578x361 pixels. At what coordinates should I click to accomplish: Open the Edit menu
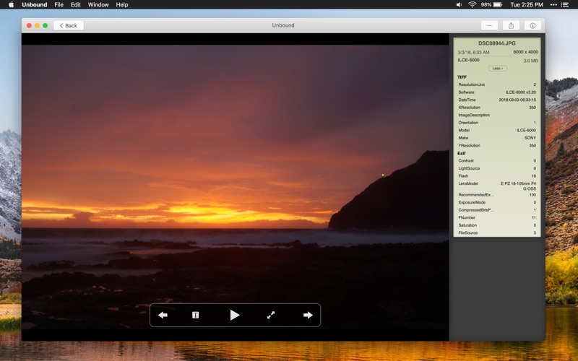click(x=75, y=4)
